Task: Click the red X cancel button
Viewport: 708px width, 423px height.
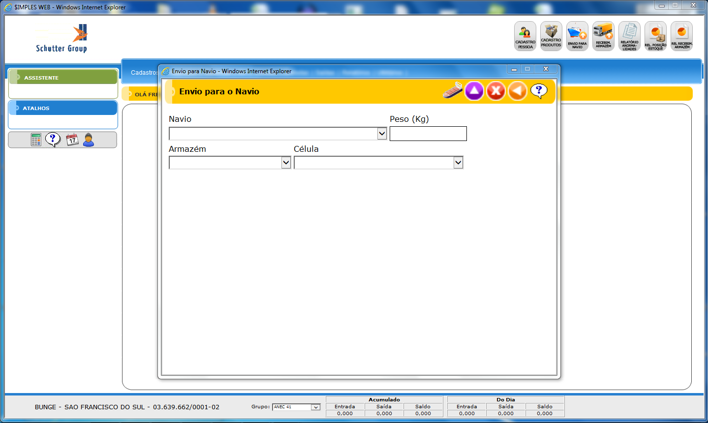Action: [x=496, y=91]
